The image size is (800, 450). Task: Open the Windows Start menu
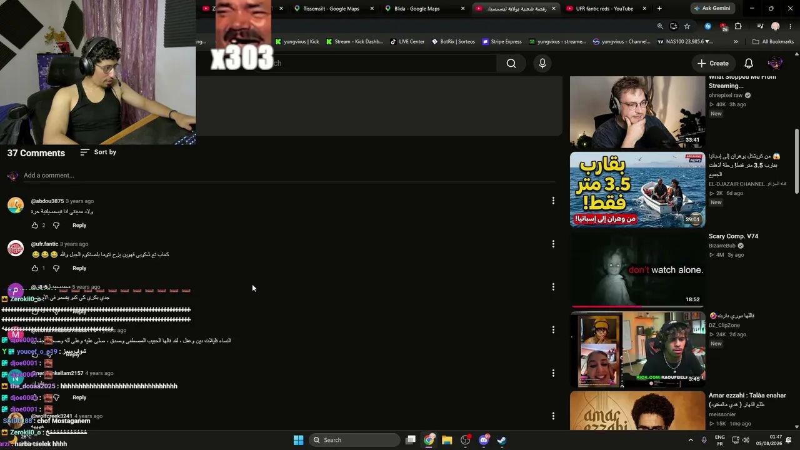[298, 440]
